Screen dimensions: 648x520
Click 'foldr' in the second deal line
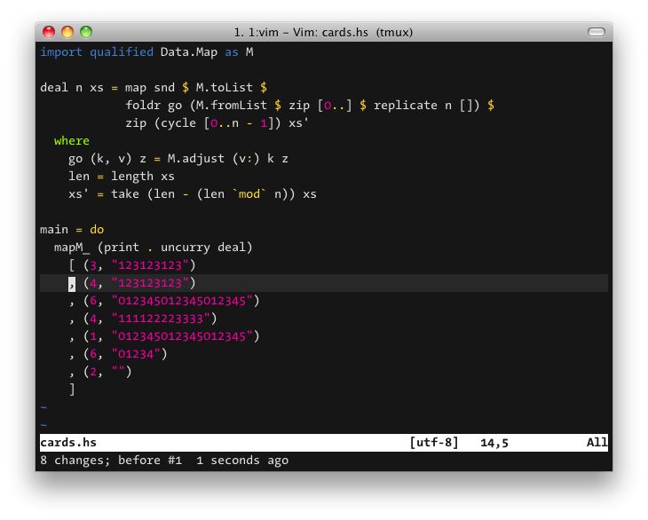[x=143, y=106]
